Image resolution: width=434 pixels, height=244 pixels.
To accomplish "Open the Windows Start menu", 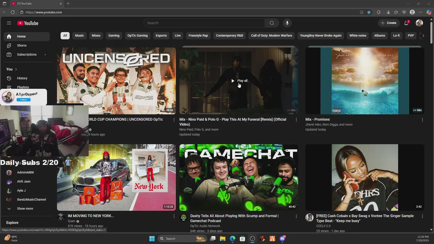I will pos(152,239).
